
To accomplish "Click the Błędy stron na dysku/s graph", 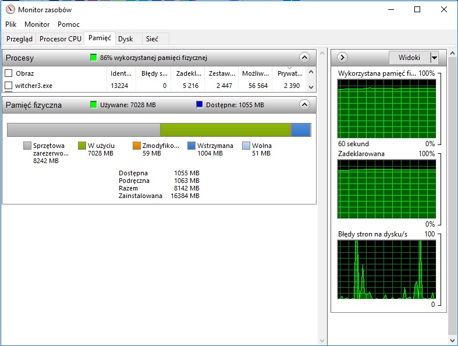I will 386,269.
